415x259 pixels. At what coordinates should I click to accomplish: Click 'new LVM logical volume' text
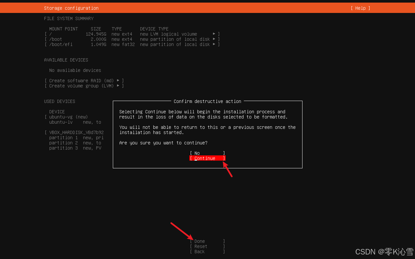coord(169,34)
